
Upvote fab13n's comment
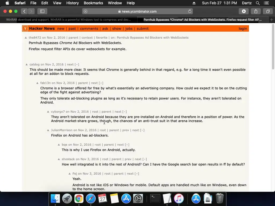tap(37, 83)
